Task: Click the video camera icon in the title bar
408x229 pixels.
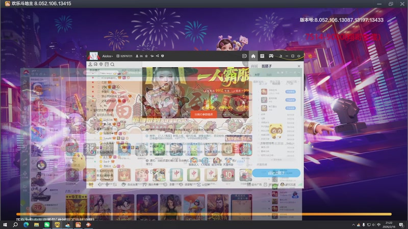Action: point(244,56)
